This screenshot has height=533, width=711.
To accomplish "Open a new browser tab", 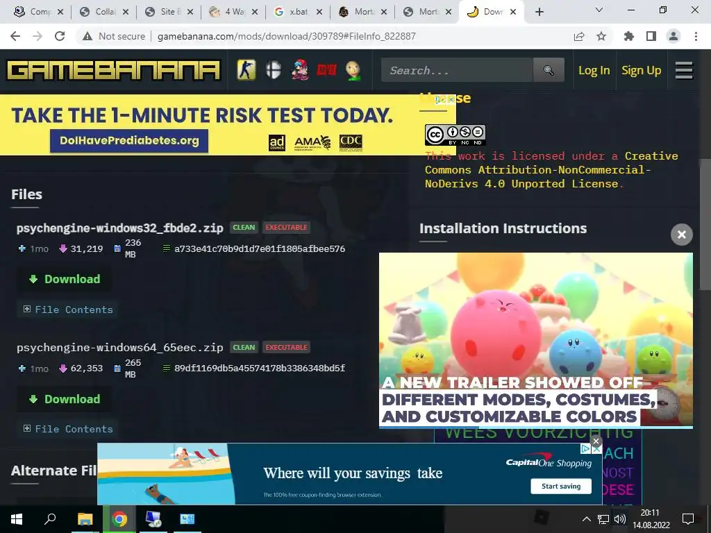I will (x=539, y=12).
